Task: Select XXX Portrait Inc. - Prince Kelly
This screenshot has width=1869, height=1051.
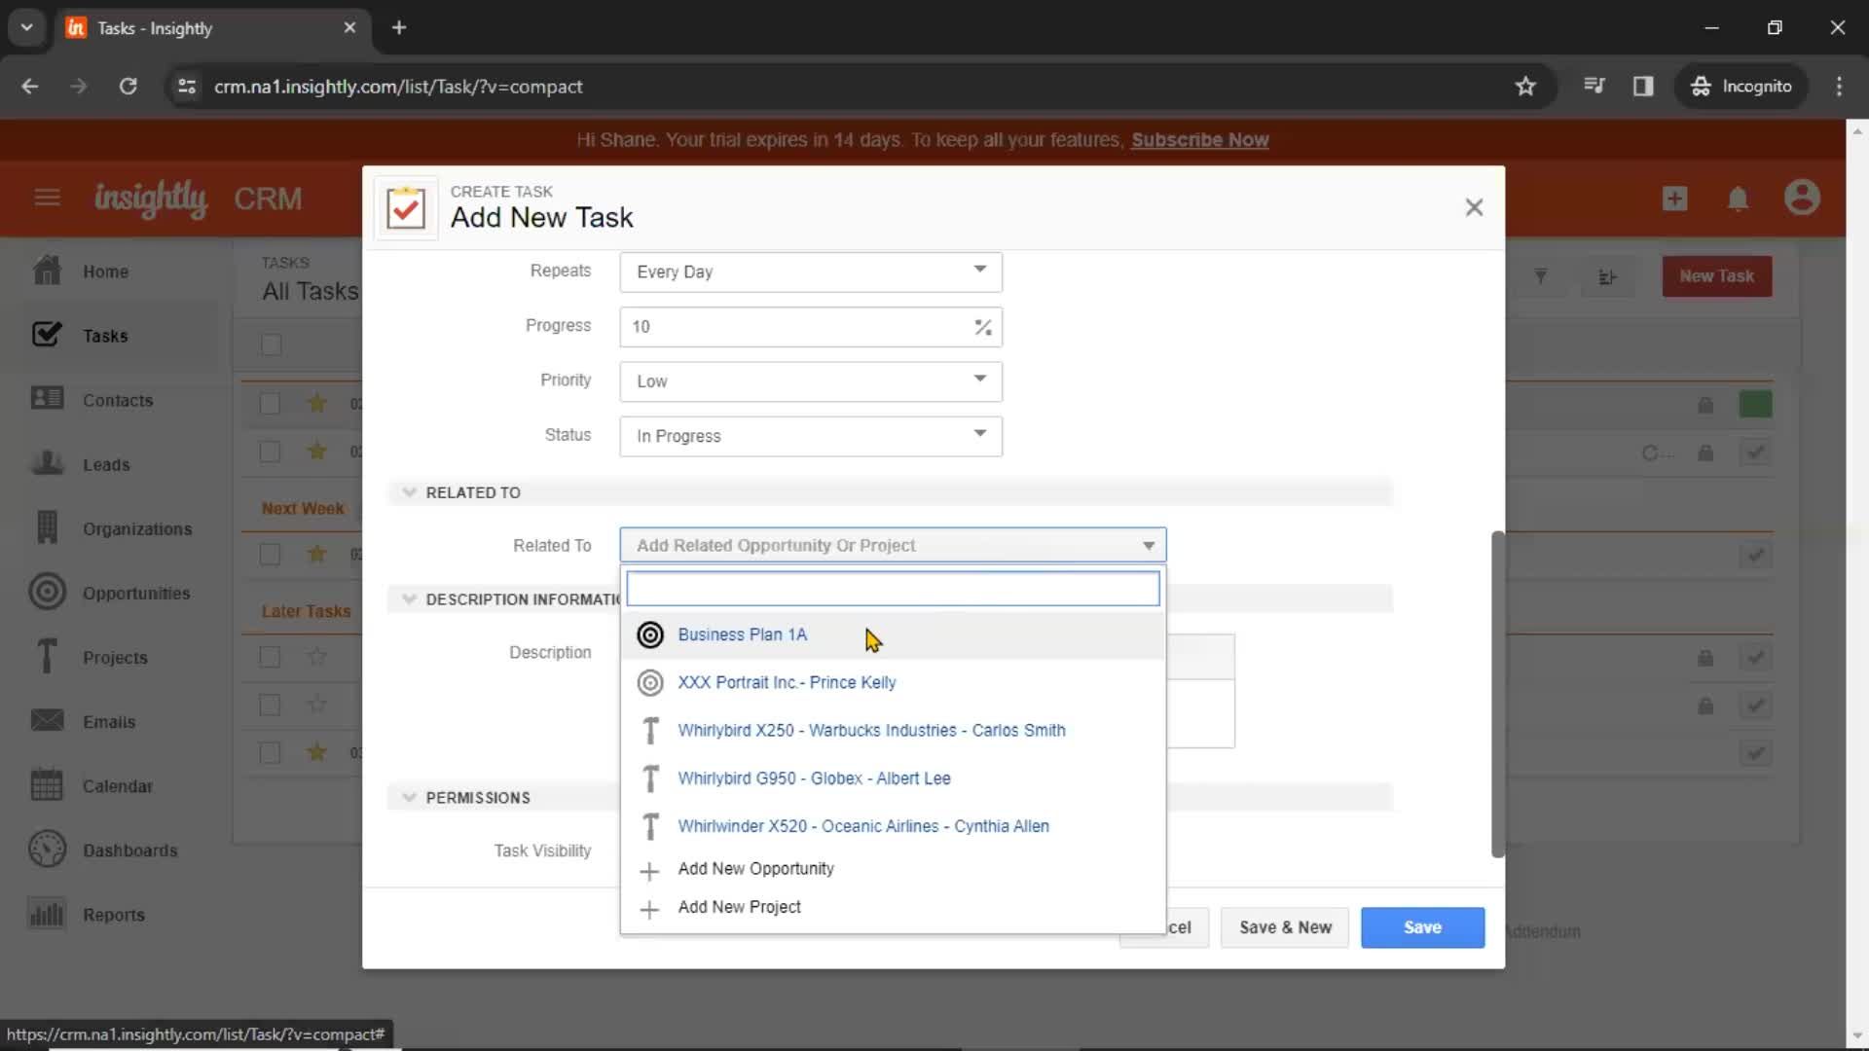Action: coord(893,682)
